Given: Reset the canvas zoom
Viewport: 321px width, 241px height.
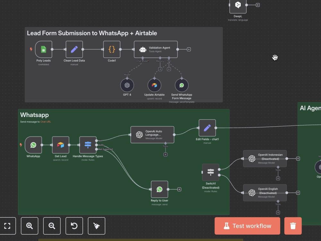Looking at the screenshot, I should 74,226.
